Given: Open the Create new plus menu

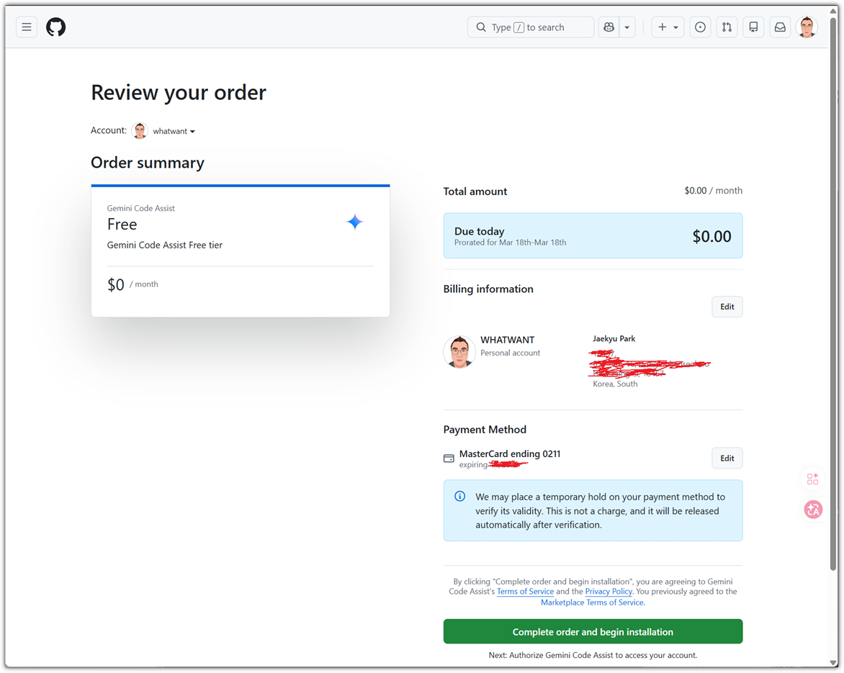Looking at the screenshot, I should point(668,27).
